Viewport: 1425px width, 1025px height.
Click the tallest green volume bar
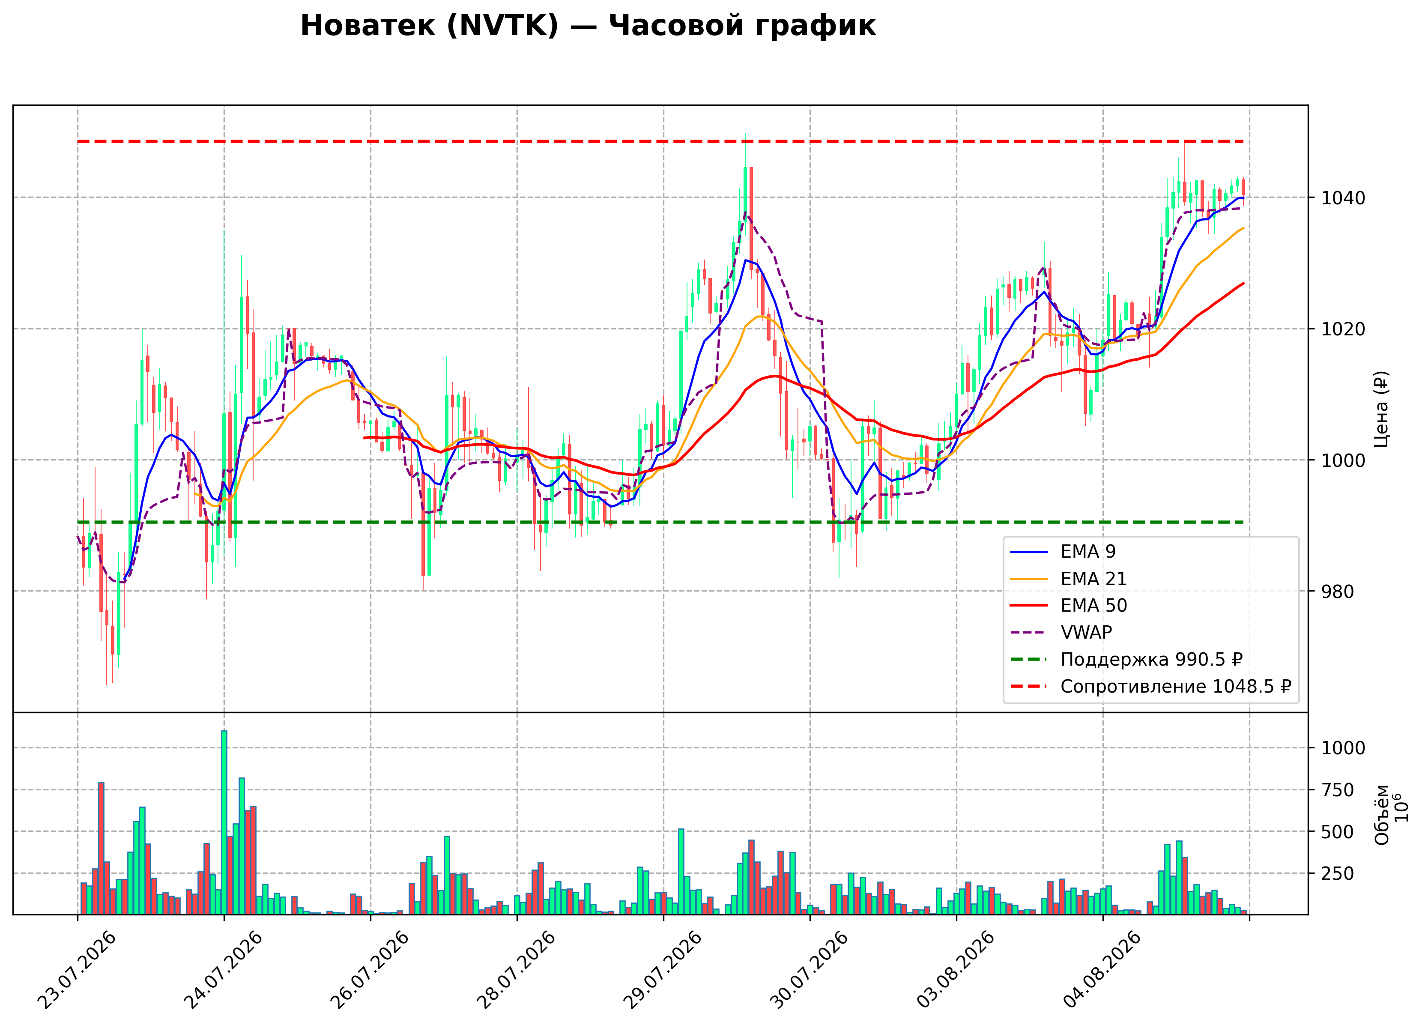(224, 823)
